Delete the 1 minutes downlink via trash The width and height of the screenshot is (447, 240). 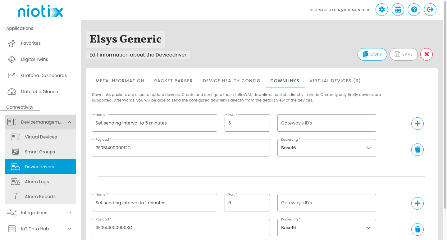tap(417, 229)
